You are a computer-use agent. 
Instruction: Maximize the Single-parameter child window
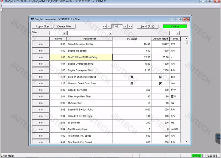tap(179, 19)
